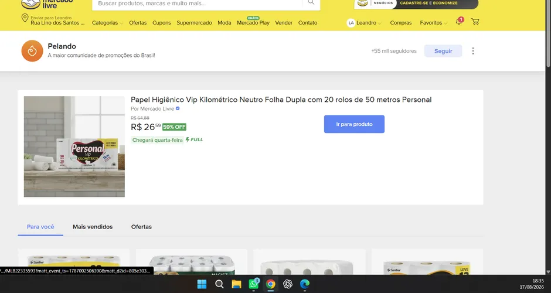Expand the Categorias dropdown
Screen dimensions: 551x293
pyautogui.click(x=107, y=23)
